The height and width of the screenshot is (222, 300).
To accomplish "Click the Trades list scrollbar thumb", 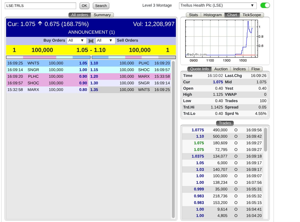I will click(x=265, y=140).
